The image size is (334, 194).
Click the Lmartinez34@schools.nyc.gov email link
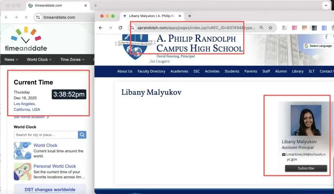306,157
